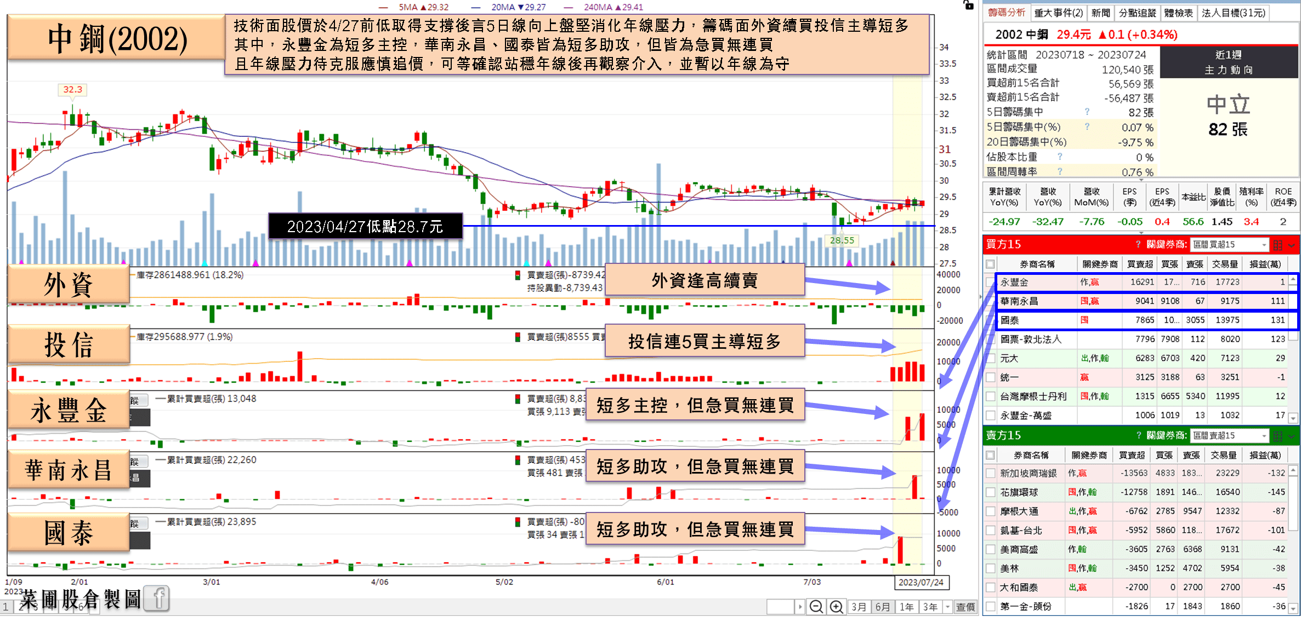Open the 區間賣超15 dropdown
The image size is (1301, 628).
1230,436
